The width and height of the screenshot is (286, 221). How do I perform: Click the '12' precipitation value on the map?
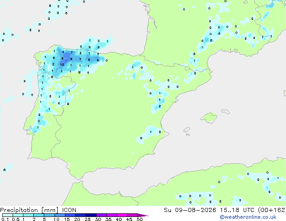point(62,65)
